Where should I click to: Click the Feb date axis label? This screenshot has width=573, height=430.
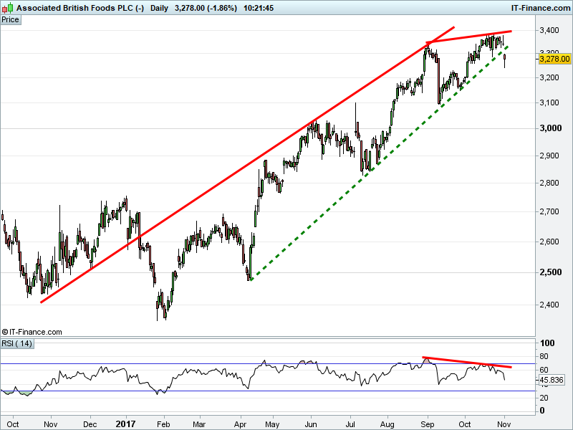pyautogui.click(x=163, y=424)
